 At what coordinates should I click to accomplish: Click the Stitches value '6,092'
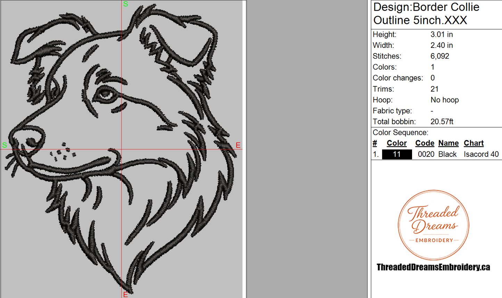click(440, 56)
